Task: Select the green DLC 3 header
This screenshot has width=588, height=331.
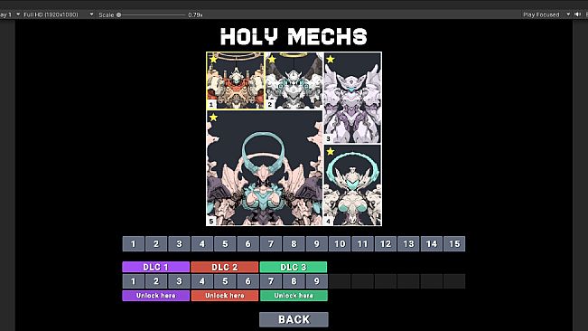Action: coord(294,267)
